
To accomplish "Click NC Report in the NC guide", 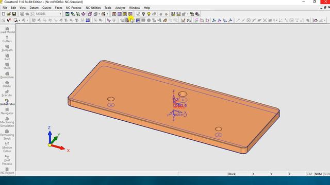I will tap(7, 171).
